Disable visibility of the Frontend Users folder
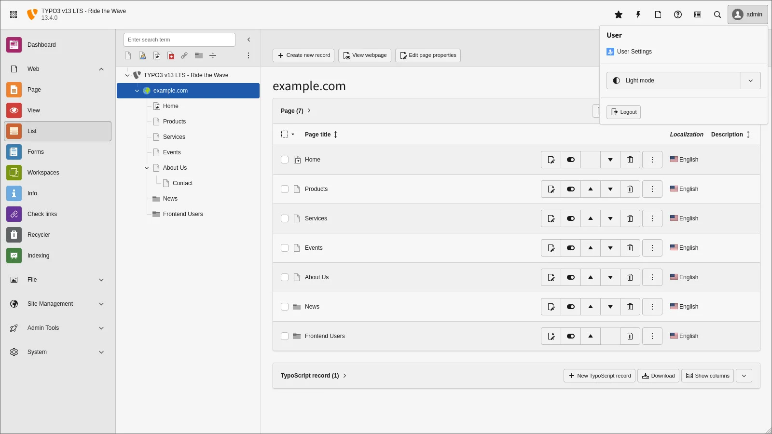This screenshot has width=772, height=434. [x=571, y=336]
